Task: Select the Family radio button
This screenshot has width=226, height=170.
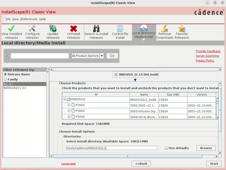Action: pyautogui.click(x=5, y=79)
